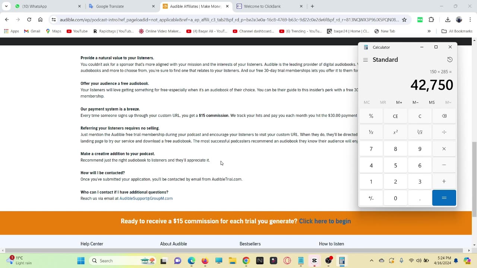The width and height of the screenshot is (477, 268).
Task: Open the AudibleSupport@GroupM.com email link
Action: [x=146, y=198]
